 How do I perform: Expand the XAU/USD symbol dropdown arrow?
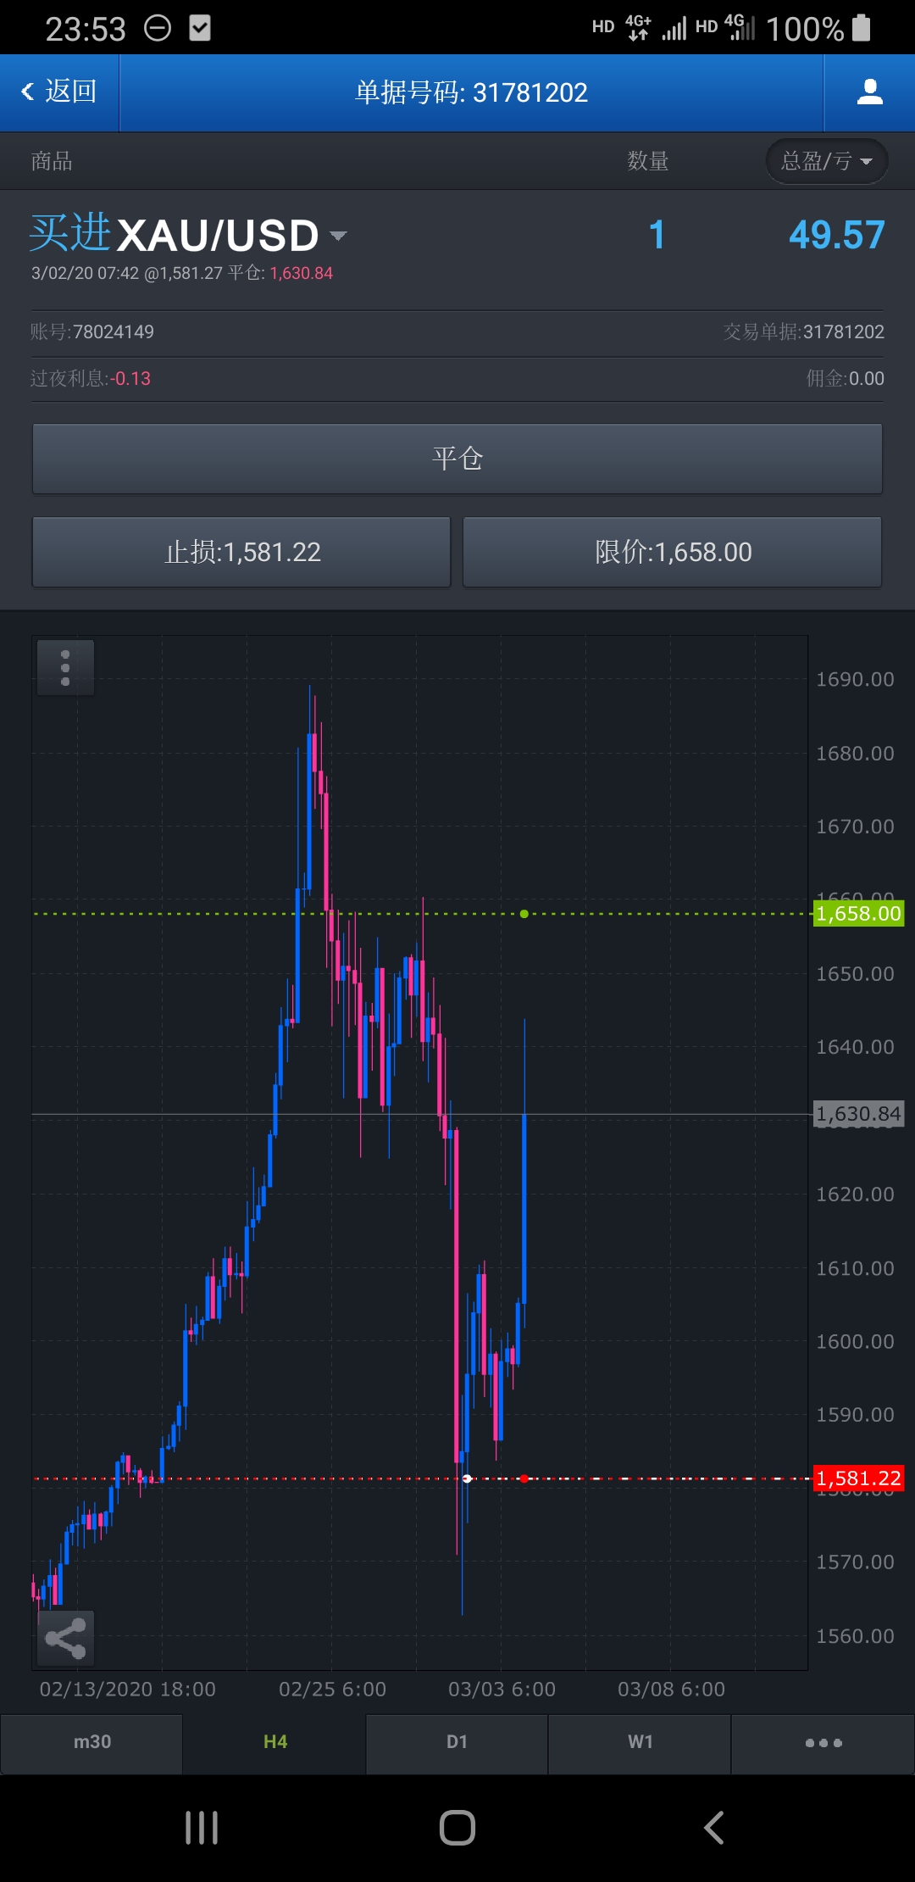click(x=338, y=236)
